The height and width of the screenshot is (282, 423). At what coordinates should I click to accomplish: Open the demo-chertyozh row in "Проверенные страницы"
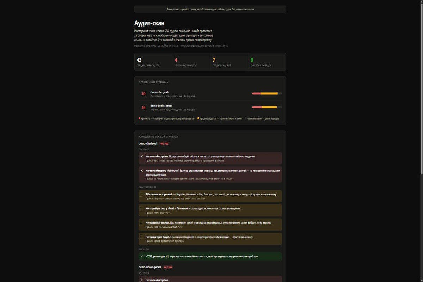(210, 94)
